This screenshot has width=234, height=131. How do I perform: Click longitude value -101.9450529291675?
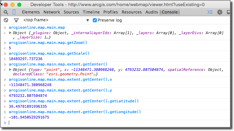click(29, 117)
